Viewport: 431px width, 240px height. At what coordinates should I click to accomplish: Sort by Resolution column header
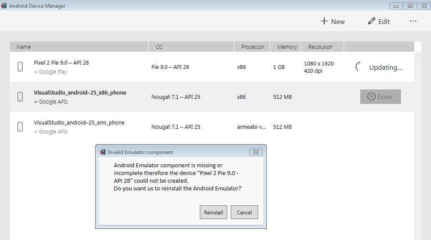click(322, 47)
